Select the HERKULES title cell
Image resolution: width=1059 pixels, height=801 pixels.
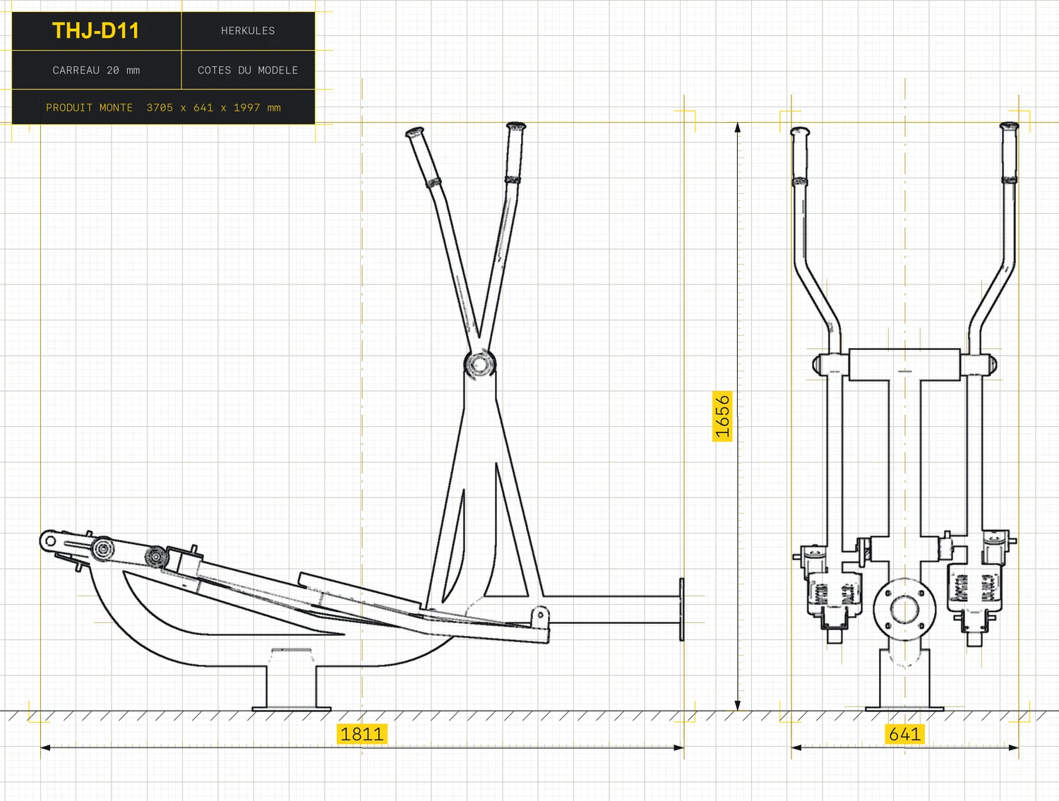pyautogui.click(x=248, y=31)
